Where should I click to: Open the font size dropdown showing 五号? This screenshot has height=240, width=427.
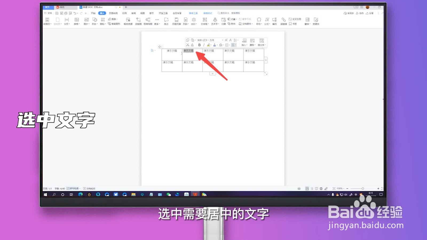pos(212,40)
